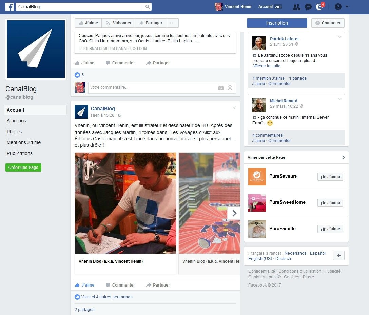The width and height of the screenshot is (369, 315).
Task: Select Accueil in the left sidebar
Action: coord(35,110)
